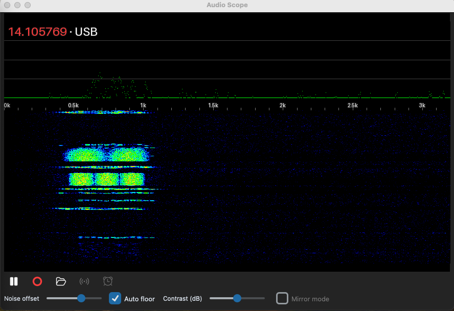Click the 1k frequency axis label

click(143, 105)
